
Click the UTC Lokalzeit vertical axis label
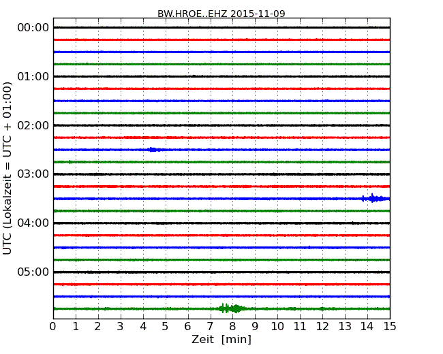tap(7, 168)
